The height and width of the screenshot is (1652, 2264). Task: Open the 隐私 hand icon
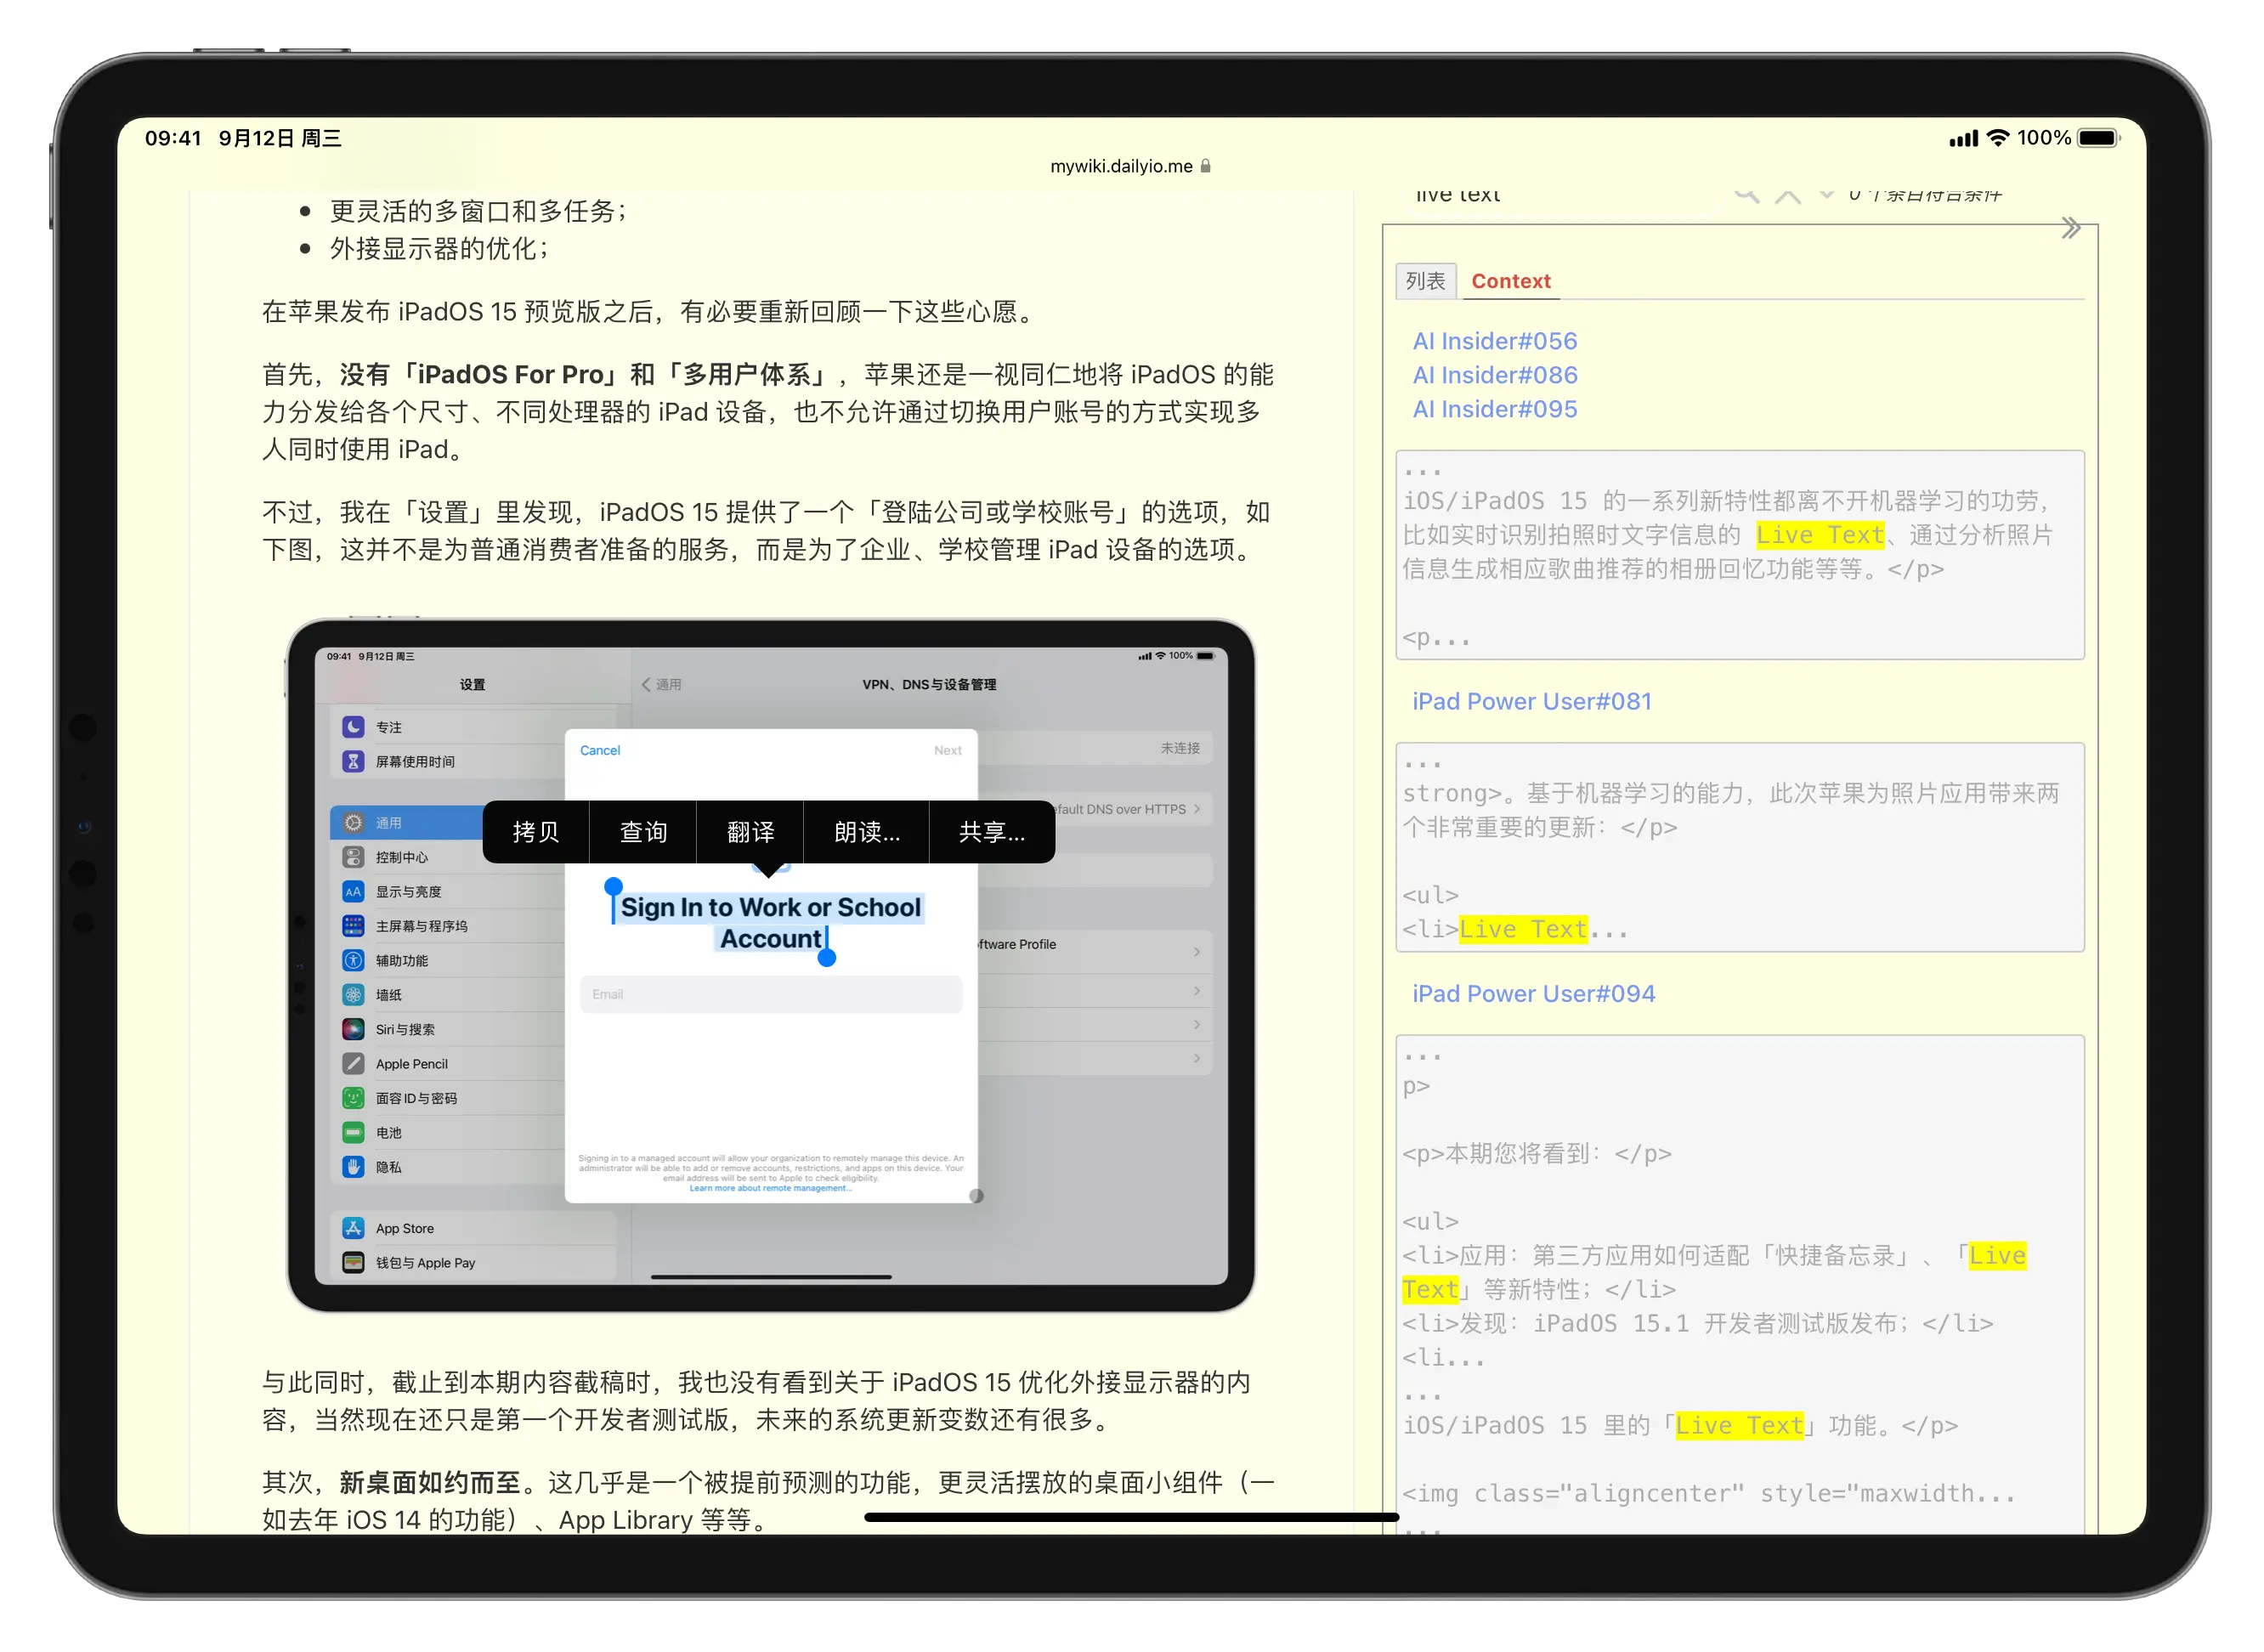(353, 1167)
